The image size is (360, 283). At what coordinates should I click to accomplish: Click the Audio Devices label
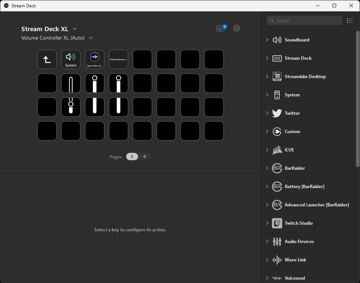pyautogui.click(x=299, y=242)
